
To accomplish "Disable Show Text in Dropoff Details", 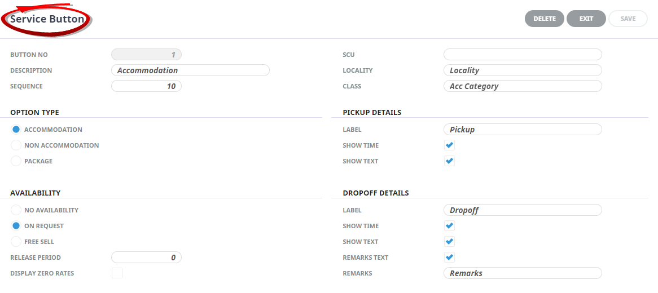I will coord(449,242).
